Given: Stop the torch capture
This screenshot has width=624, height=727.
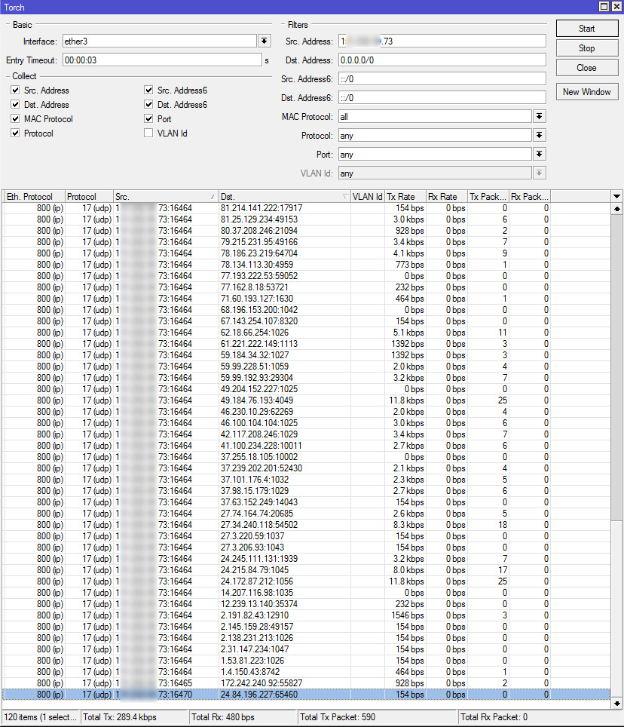Looking at the screenshot, I should (586, 48).
